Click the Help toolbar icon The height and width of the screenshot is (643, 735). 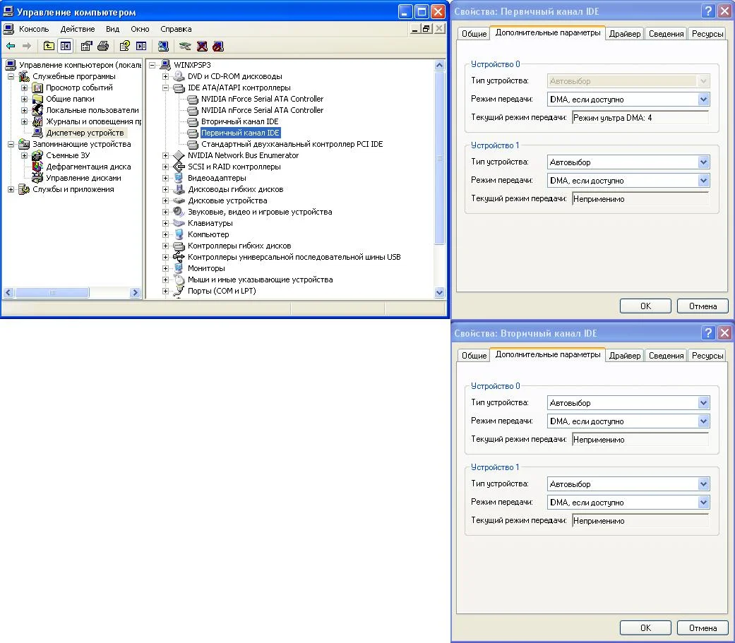coord(124,46)
